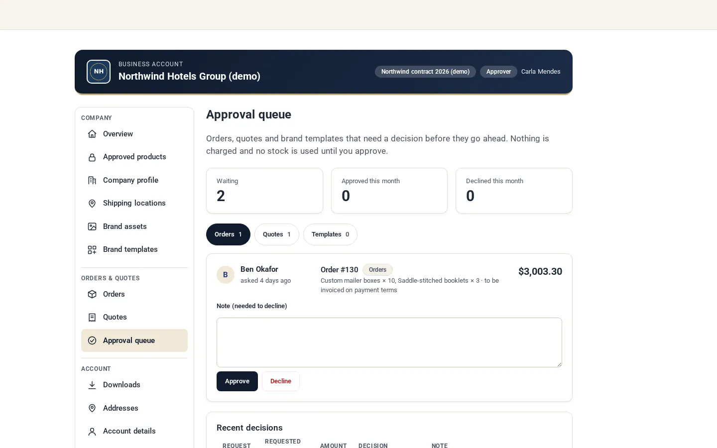The image size is (717, 448).
Task: Click the decline note text area
Action: tap(389, 342)
